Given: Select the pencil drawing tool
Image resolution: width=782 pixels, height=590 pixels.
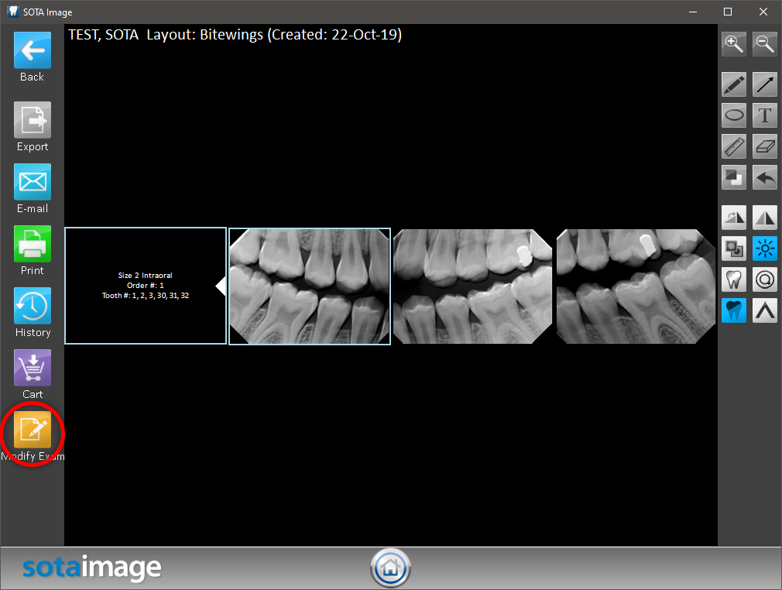Looking at the screenshot, I should click(x=734, y=84).
